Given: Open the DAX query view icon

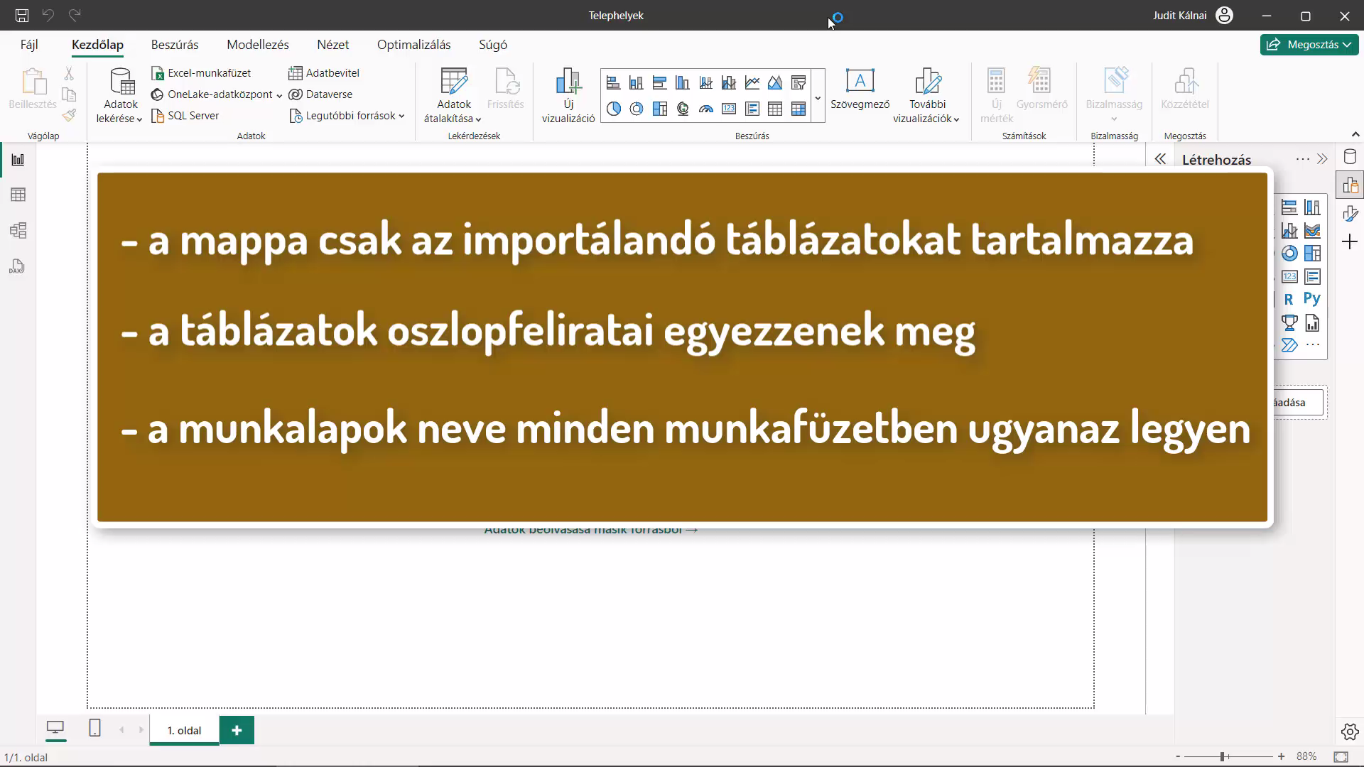Looking at the screenshot, I should 18,266.
